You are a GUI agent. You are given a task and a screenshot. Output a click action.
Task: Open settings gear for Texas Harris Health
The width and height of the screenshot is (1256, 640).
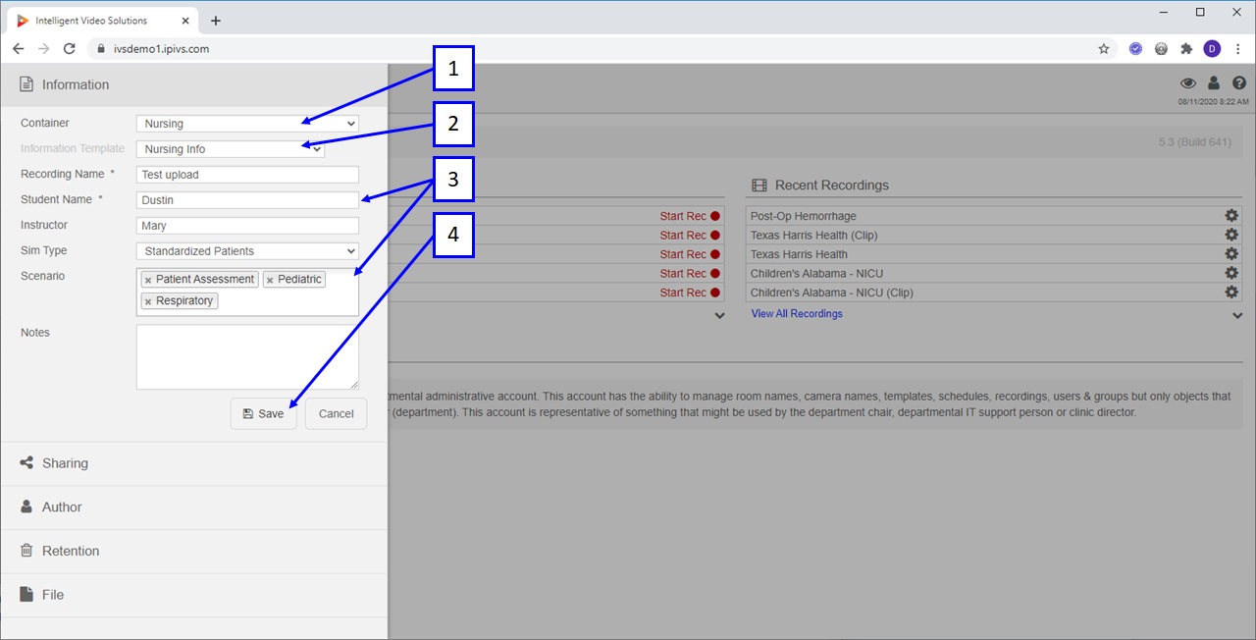pyautogui.click(x=1231, y=254)
